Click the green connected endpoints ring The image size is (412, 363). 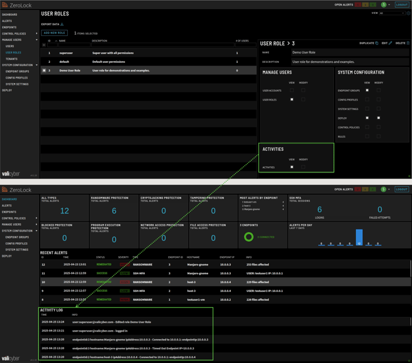248,237
